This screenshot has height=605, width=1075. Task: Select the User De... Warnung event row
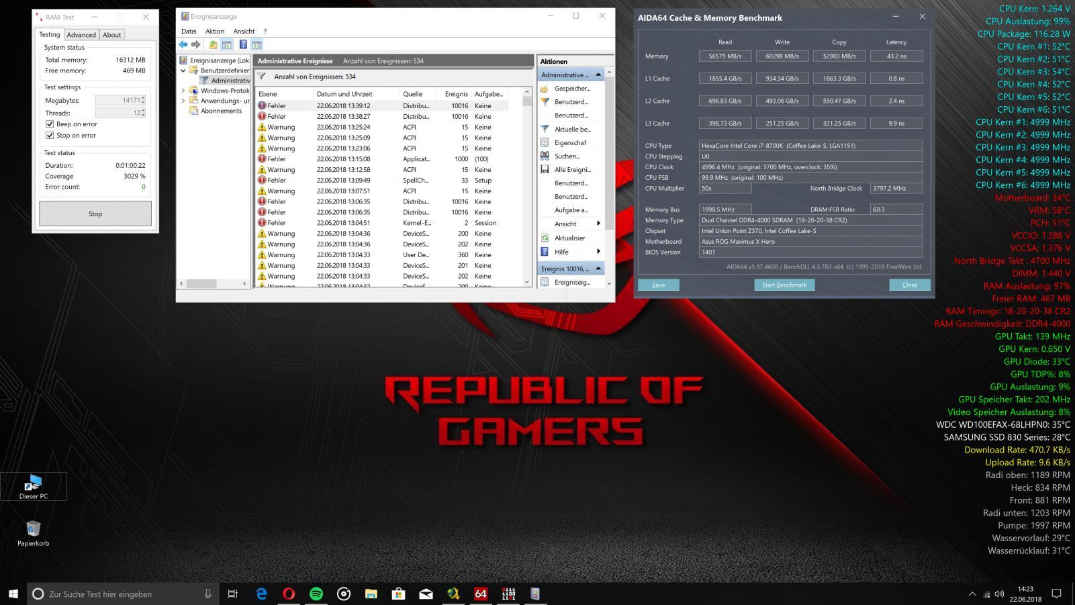[381, 254]
